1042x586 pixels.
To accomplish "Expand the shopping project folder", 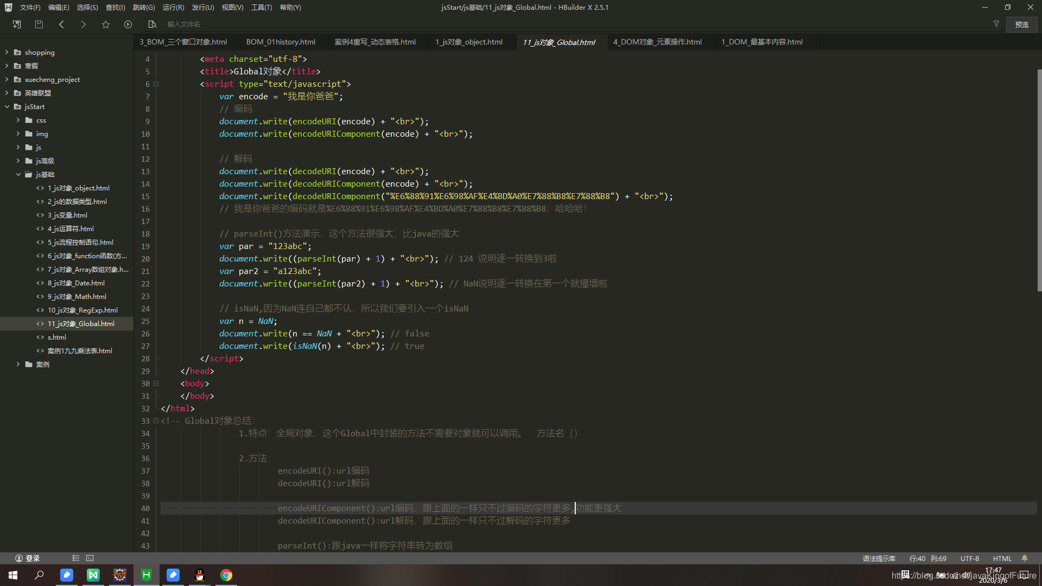I will tap(7, 52).
